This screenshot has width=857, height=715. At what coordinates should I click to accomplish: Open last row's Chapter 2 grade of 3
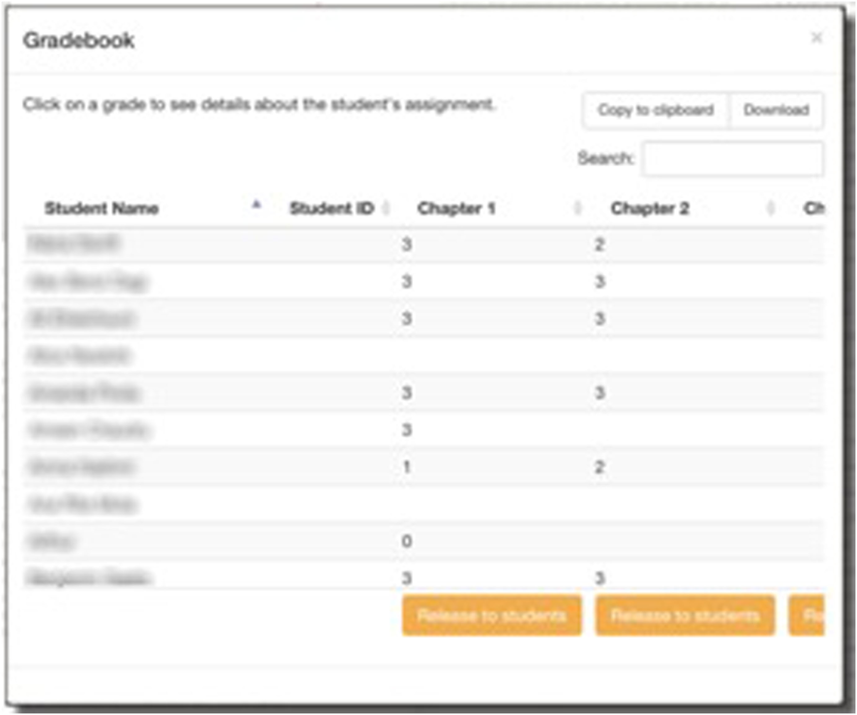599,578
